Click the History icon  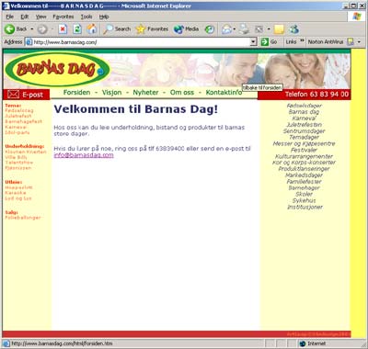[x=210, y=29]
